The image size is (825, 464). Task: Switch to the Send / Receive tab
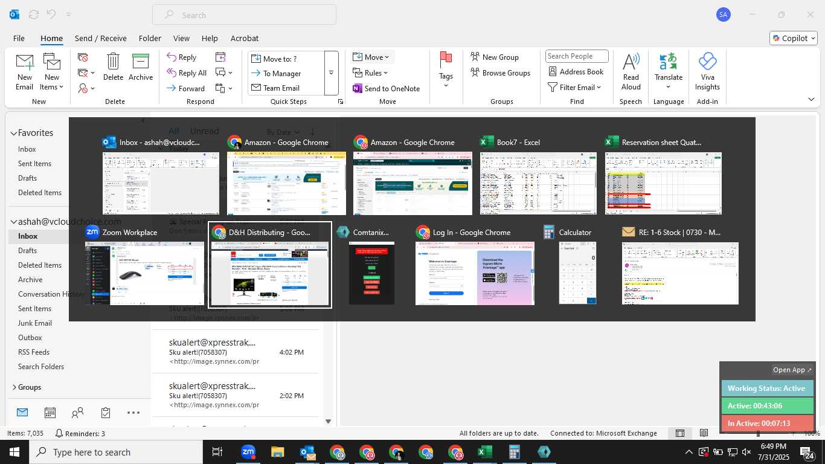coord(101,38)
